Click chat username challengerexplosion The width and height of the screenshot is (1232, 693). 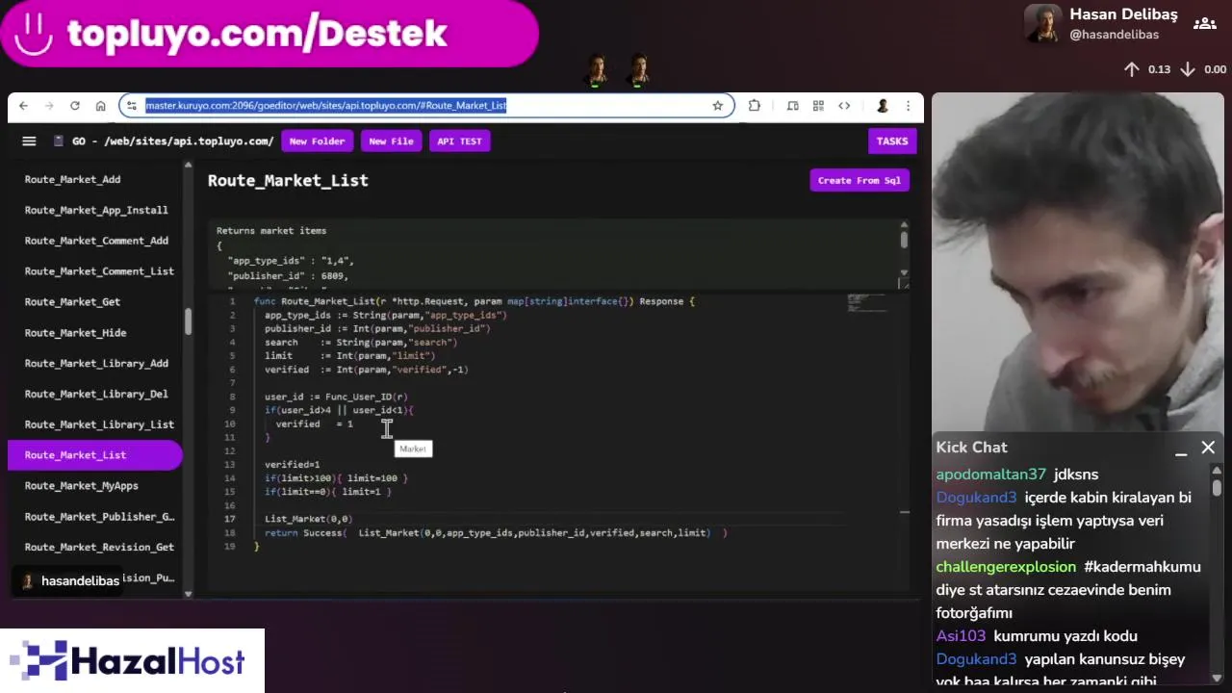pos(1006,567)
